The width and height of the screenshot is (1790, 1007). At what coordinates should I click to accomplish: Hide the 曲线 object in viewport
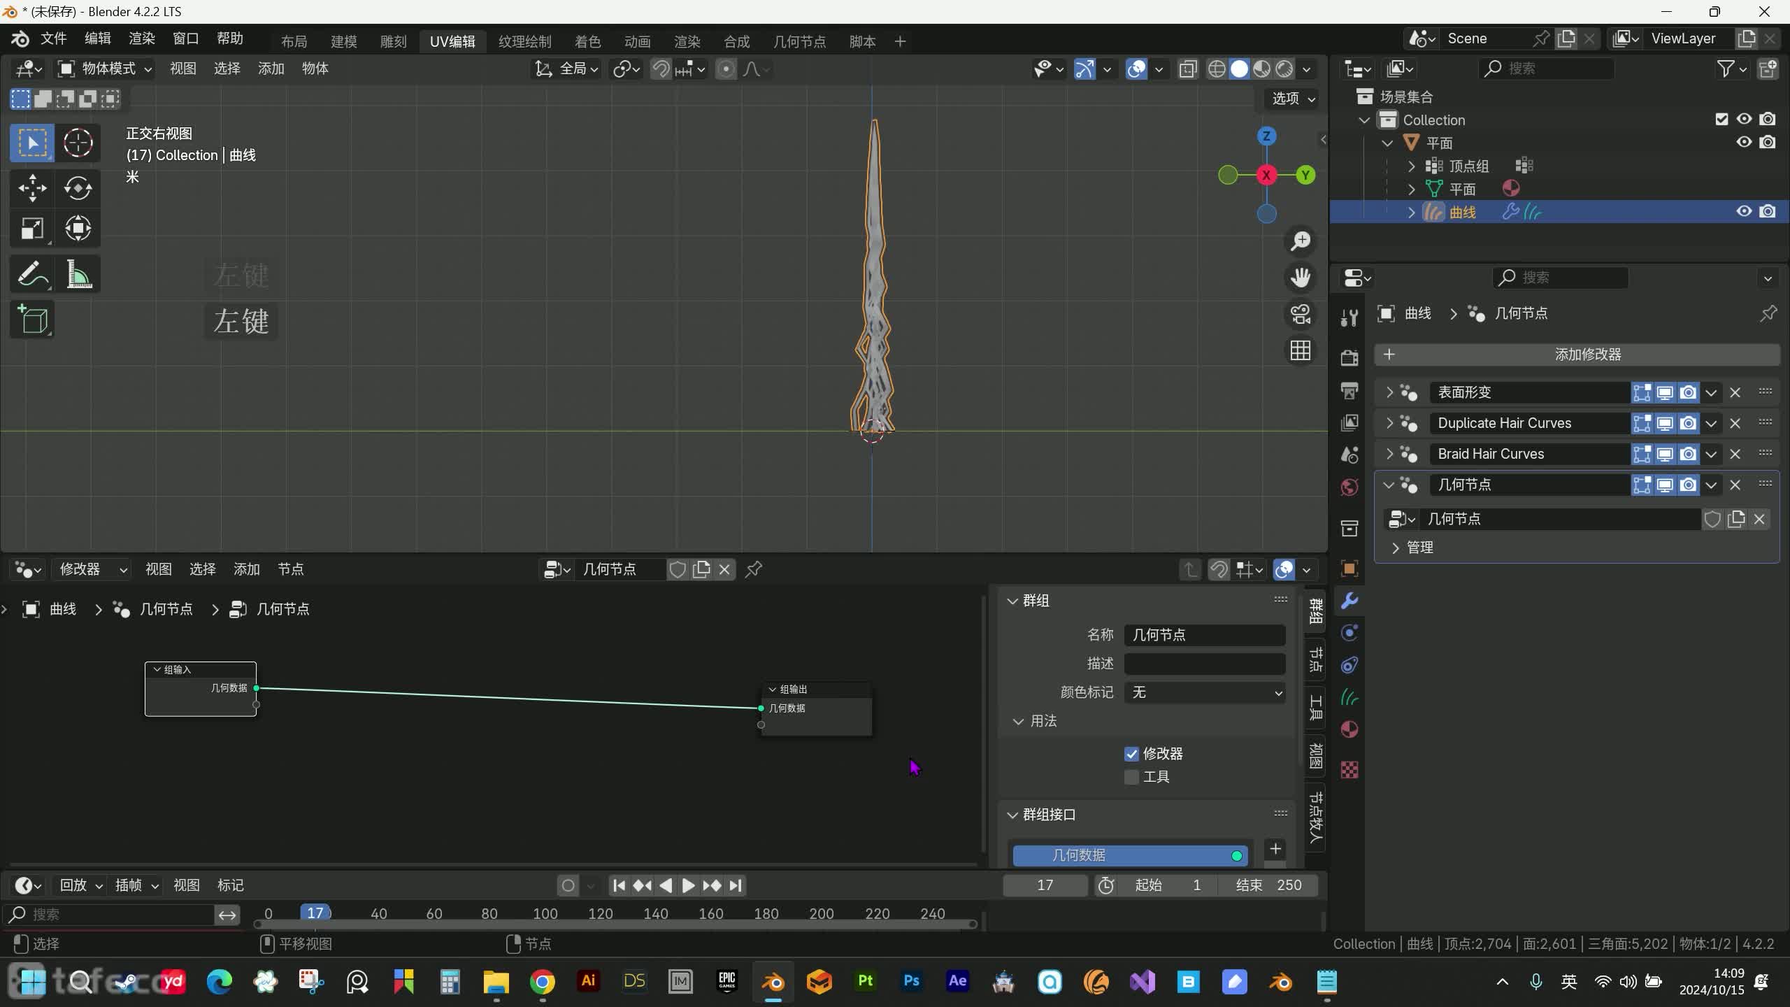tap(1744, 211)
